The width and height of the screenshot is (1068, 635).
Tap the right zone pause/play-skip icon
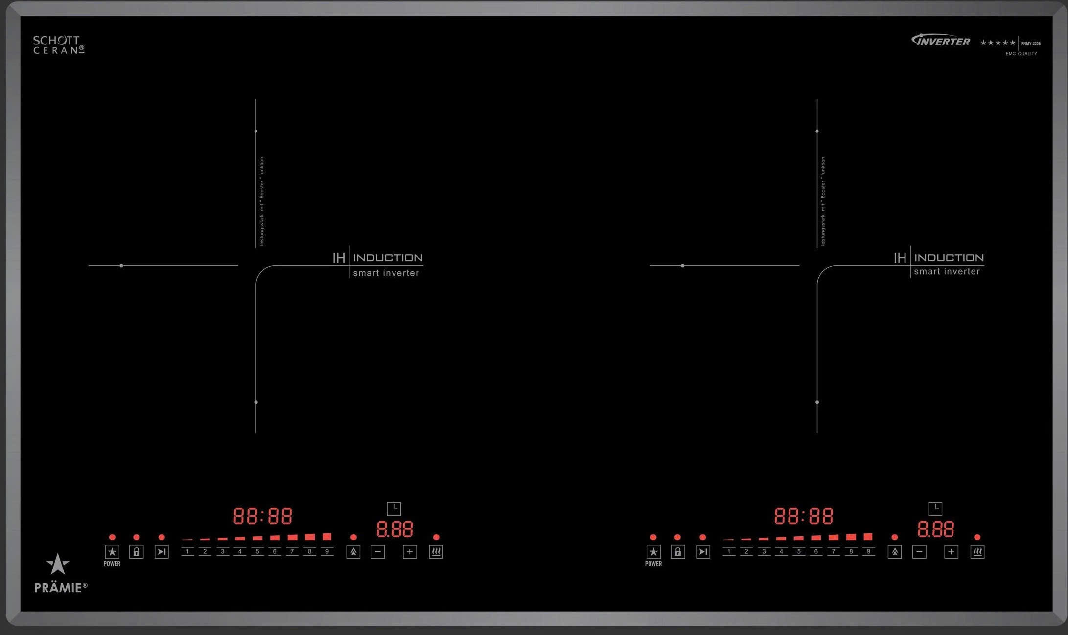tap(703, 552)
